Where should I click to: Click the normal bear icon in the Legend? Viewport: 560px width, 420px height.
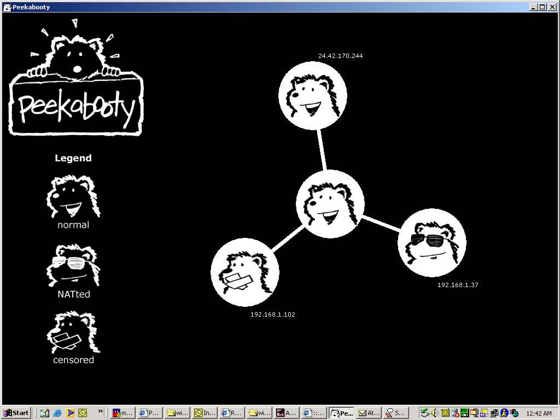[x=73, y=196]
